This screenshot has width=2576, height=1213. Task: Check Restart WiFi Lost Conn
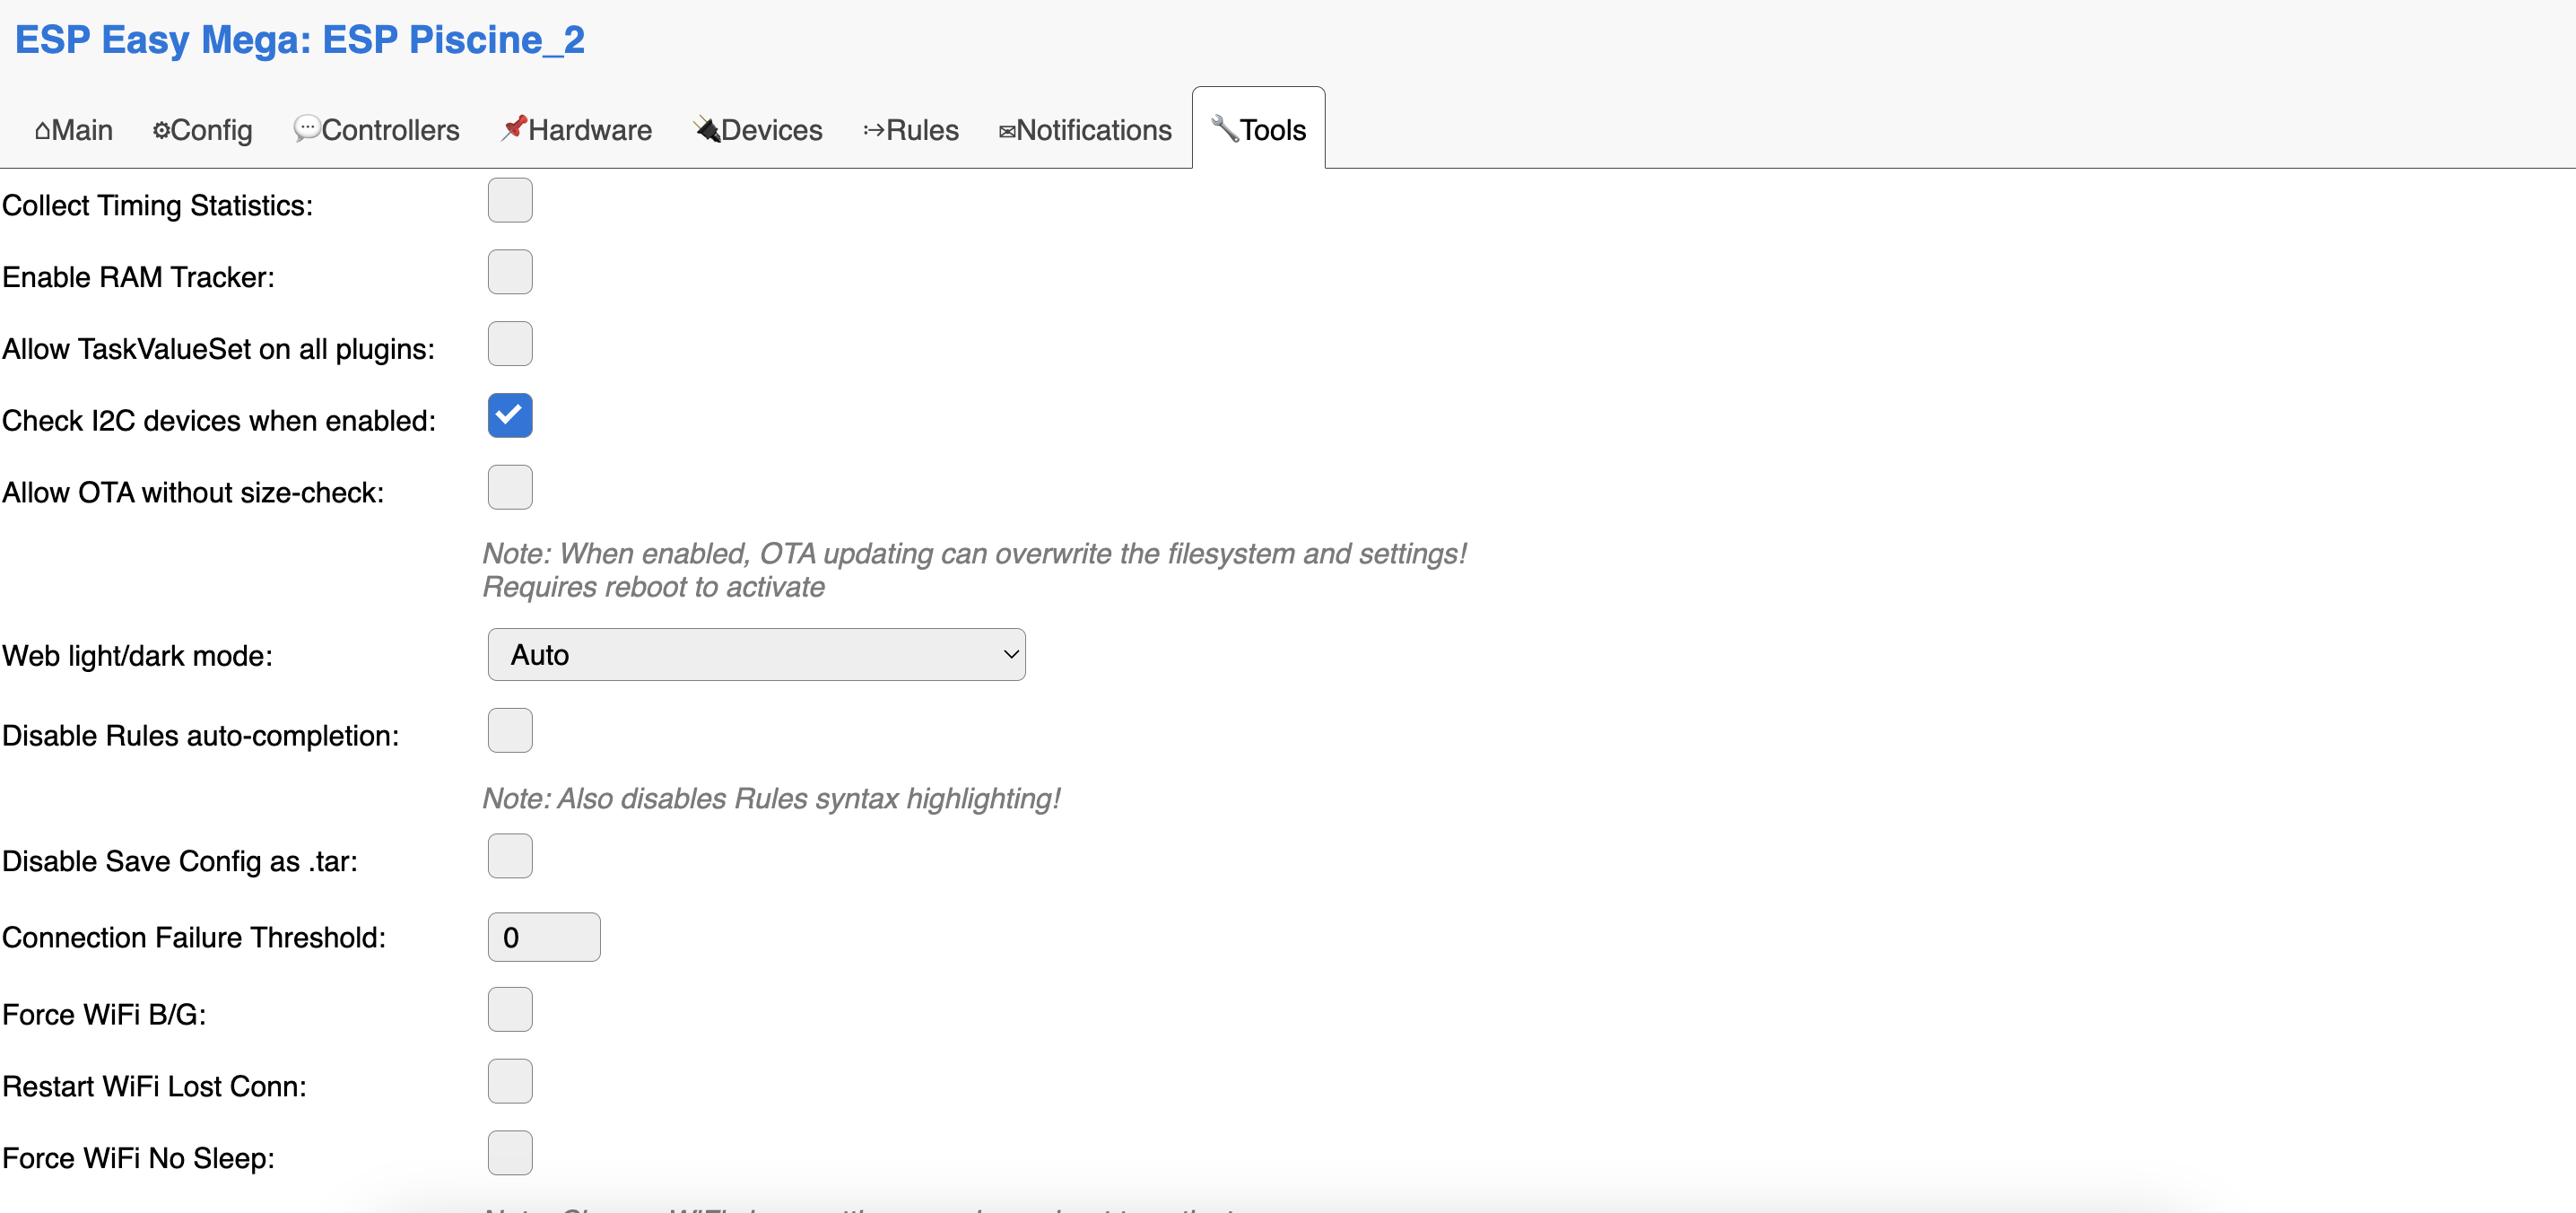[510, 1082]
